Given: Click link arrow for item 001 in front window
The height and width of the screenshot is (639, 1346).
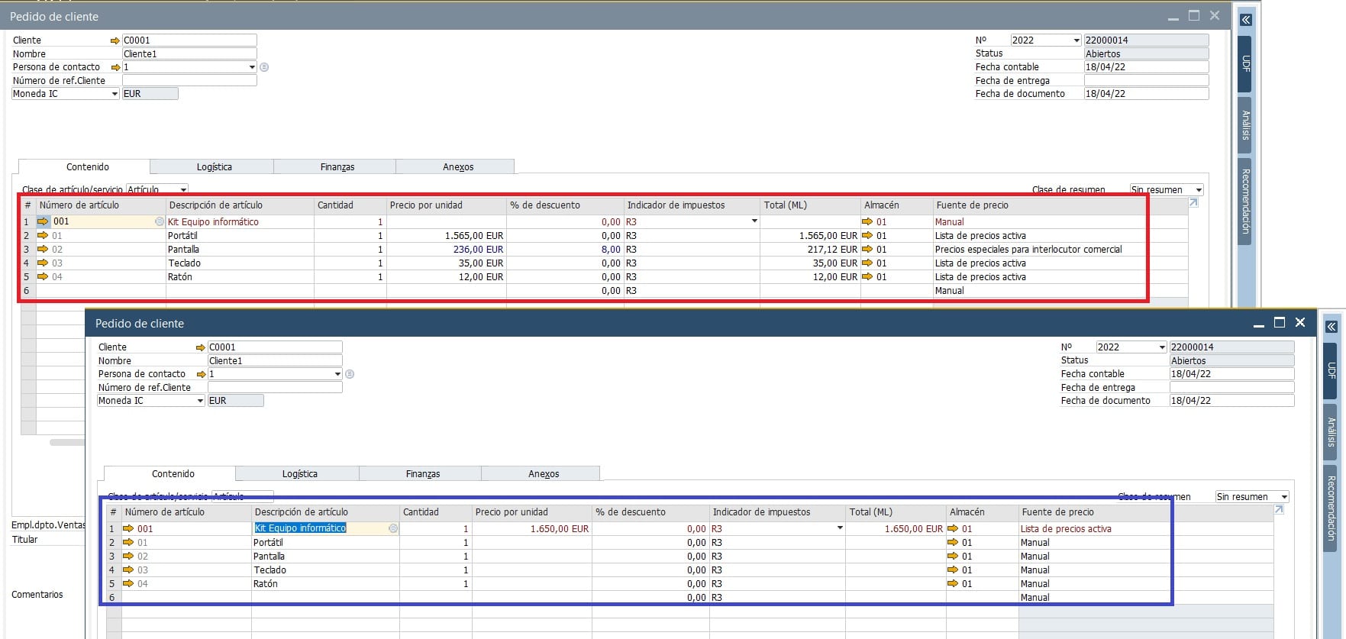Looking at the screenshot, I should 128,528.
